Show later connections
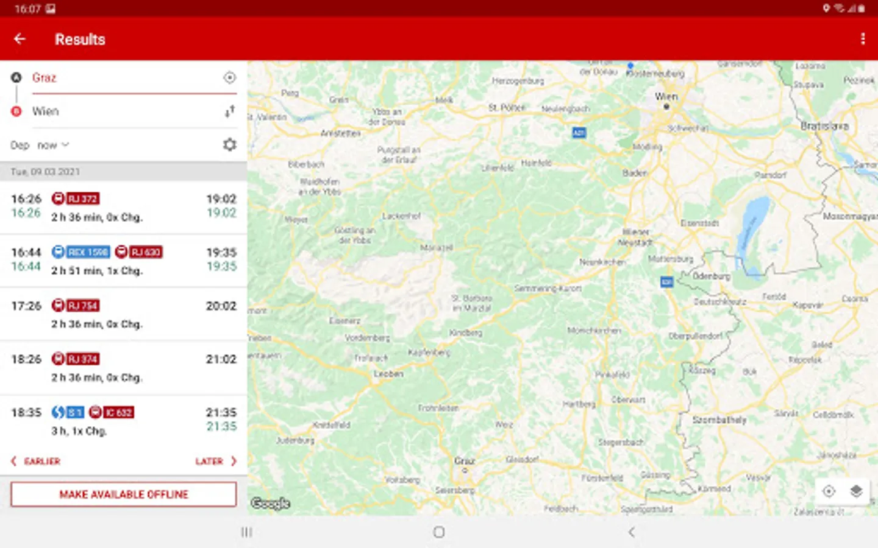878x548 pixels. click(216, 462)
